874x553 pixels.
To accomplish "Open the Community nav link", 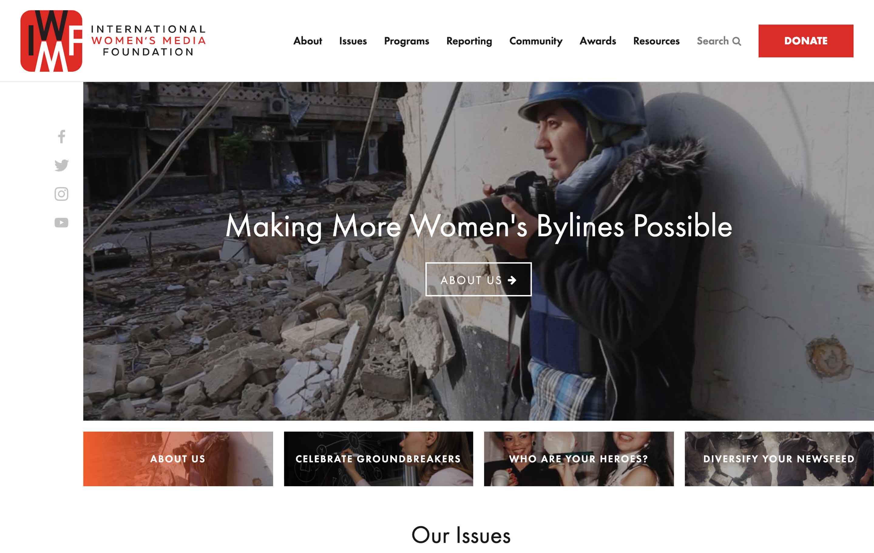I will [536, 41].
